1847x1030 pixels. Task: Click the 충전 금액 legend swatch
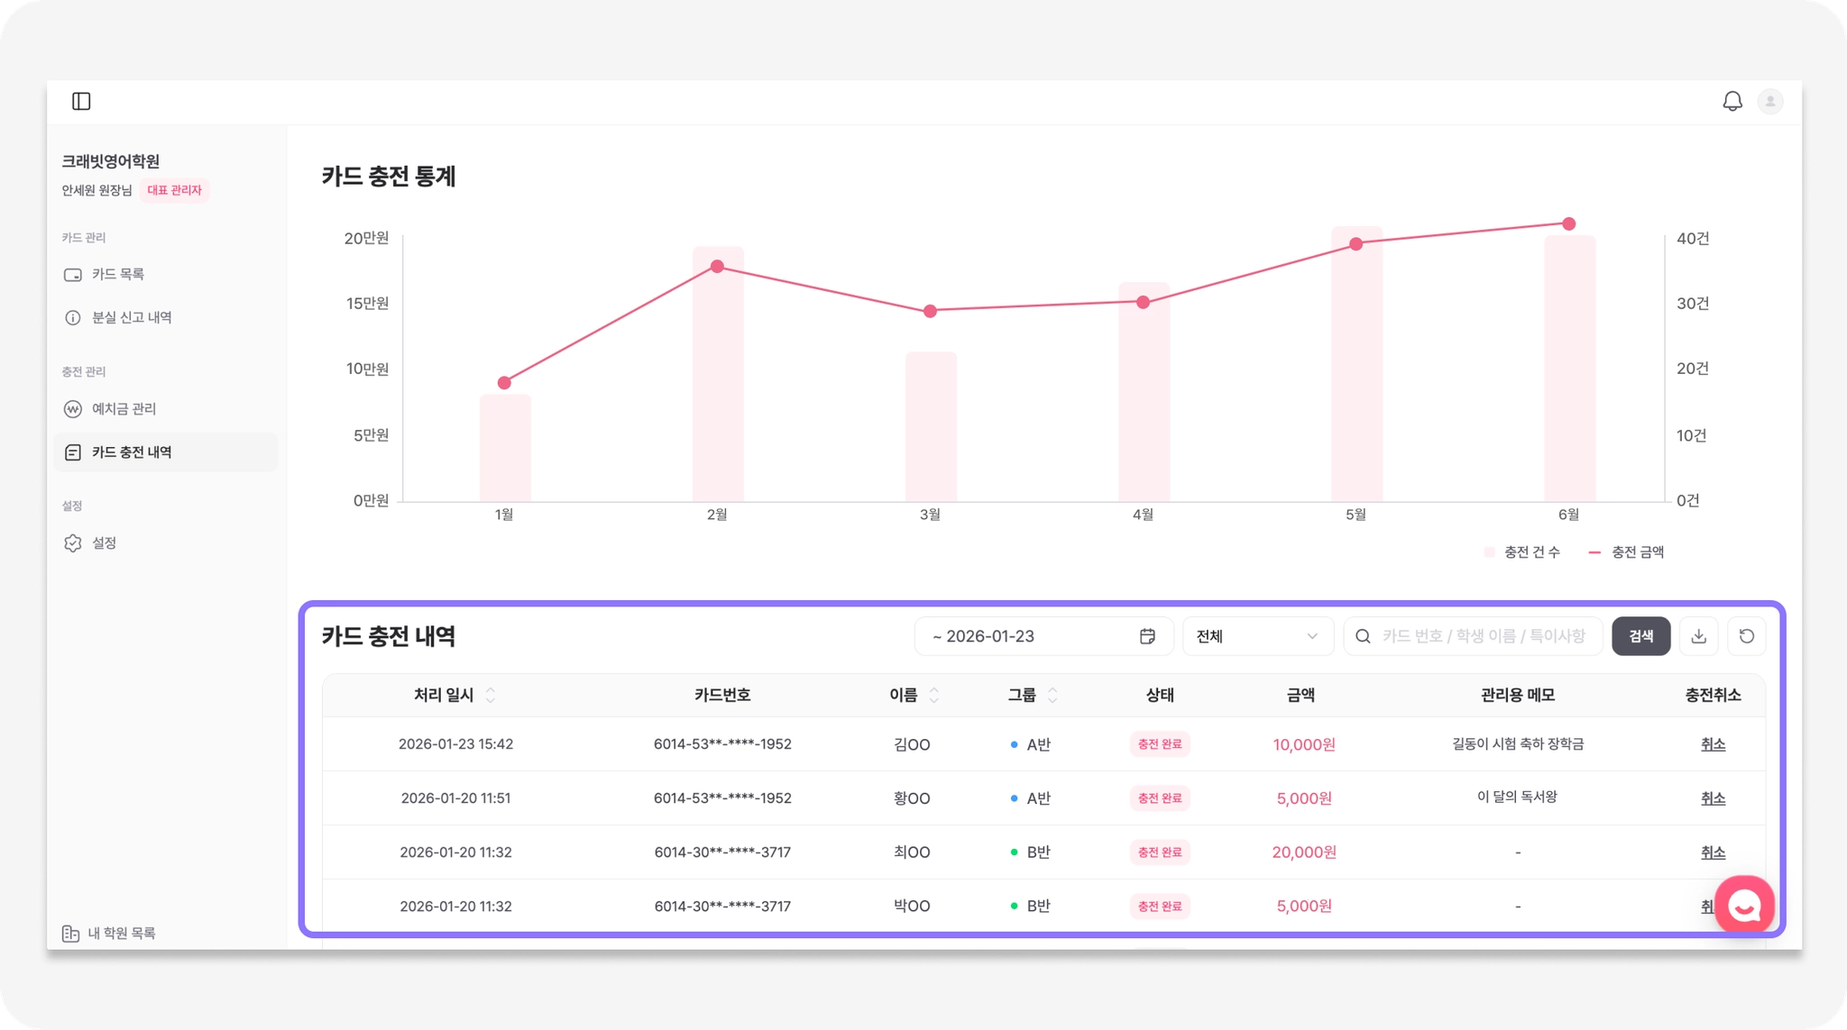(x=1594, y=552)
